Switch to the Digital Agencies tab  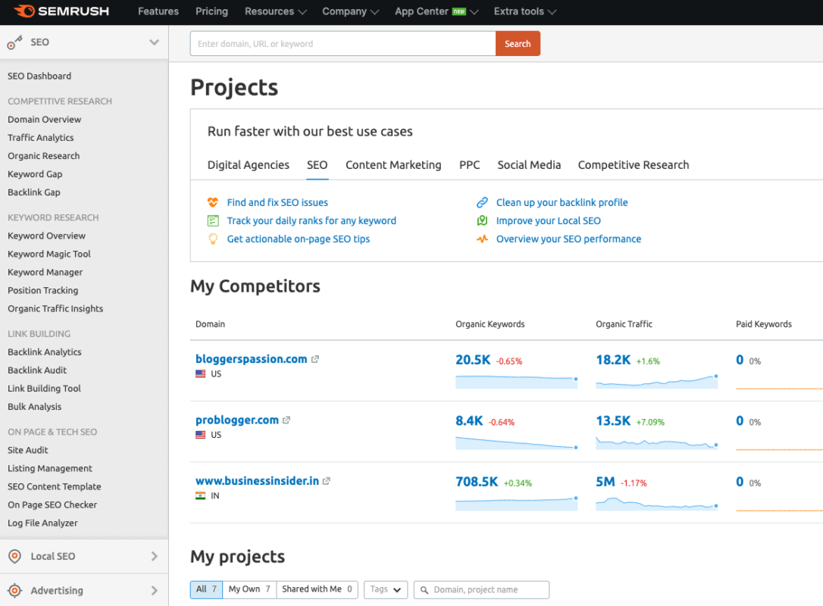point(249,165)
